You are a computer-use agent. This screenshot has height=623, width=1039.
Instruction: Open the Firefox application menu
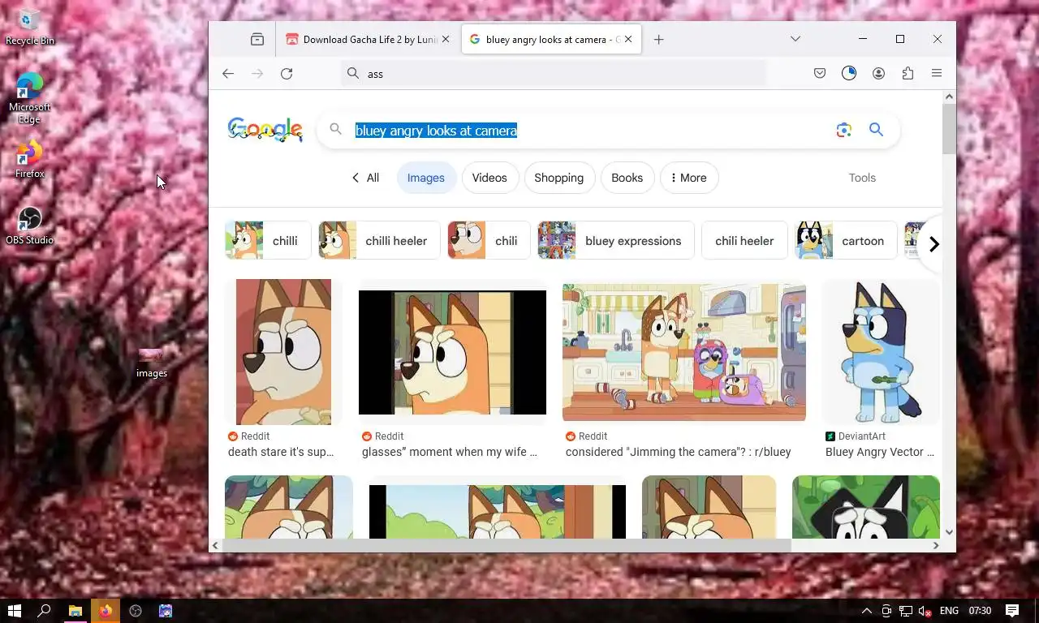pos(937,74)
